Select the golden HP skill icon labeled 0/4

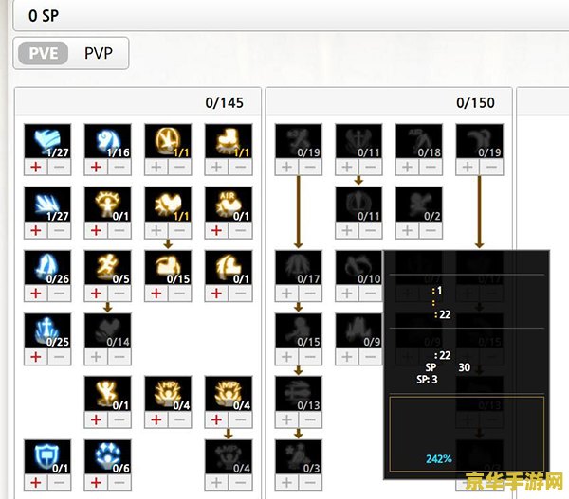coord(168,394)
